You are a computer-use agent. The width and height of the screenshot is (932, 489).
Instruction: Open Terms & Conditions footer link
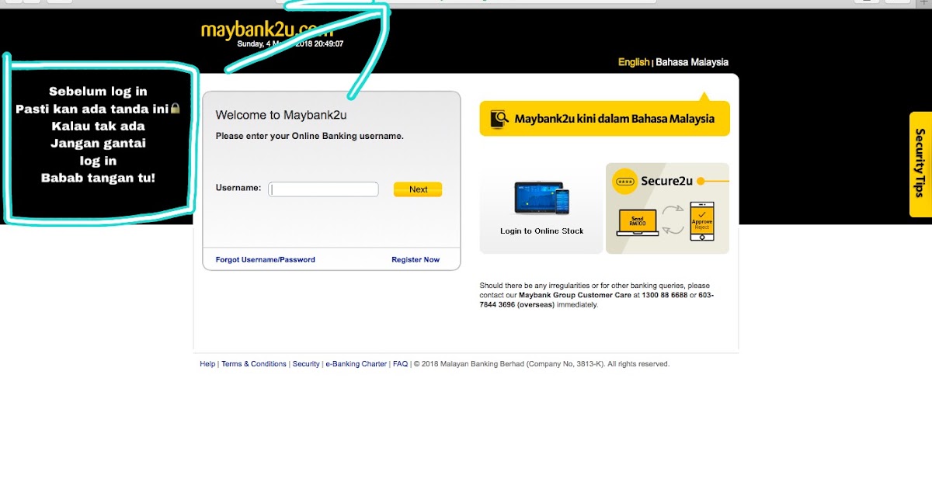[x=254, y=364]
